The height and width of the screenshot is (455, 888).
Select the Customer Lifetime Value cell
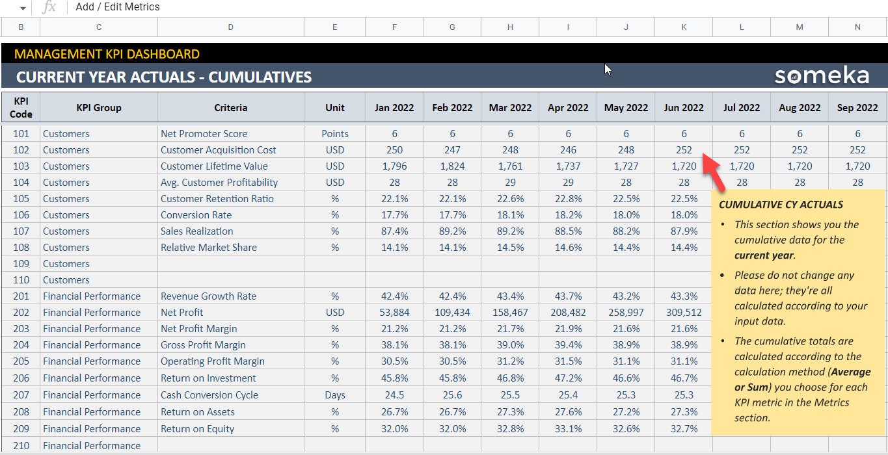(x=231, y=166)
